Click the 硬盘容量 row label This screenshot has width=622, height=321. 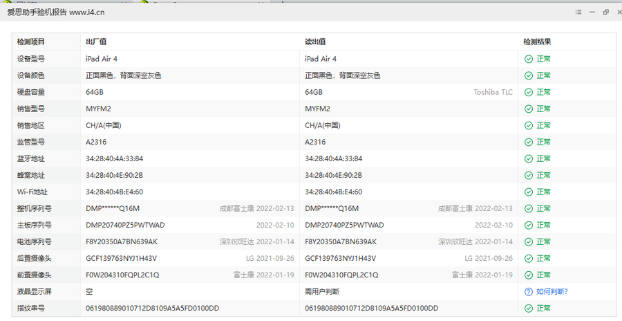31,92
